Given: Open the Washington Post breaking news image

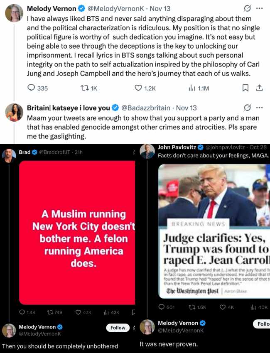Looking at the screenshot, I should pyautogui.click(x=214, y=232).
